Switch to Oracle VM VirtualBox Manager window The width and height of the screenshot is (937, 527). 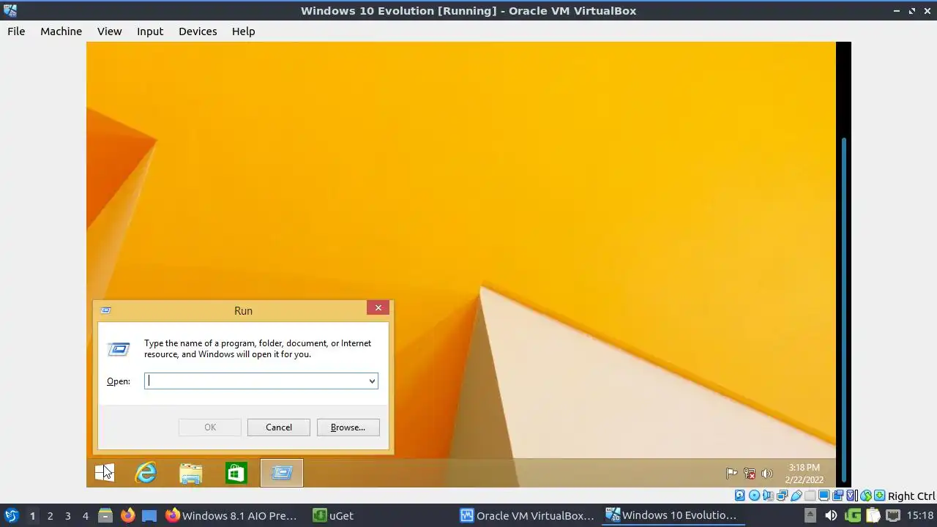coord(528,515)
